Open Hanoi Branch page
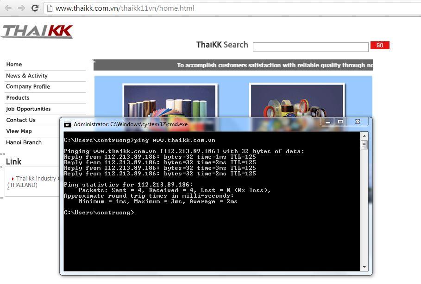This screenshot has height=284, width=421. (x=24, y=142)
